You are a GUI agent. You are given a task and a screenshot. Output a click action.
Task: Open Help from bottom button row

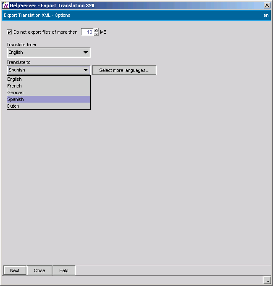click(64, 270)
